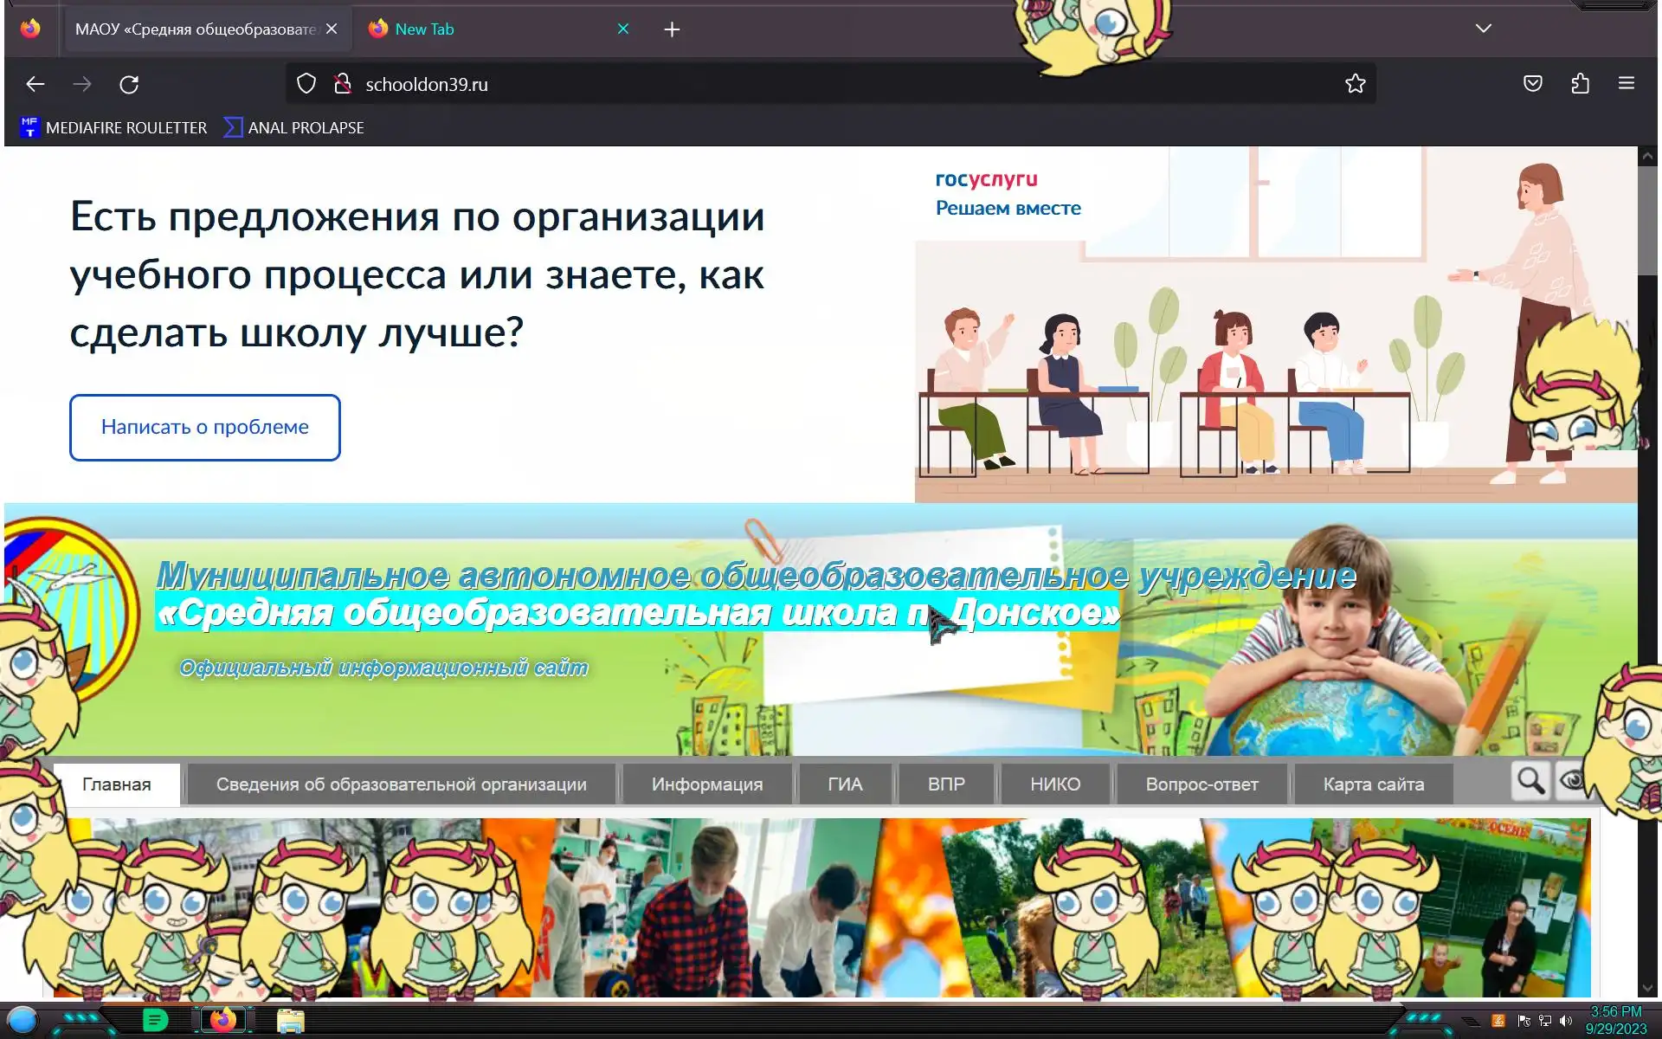Open the Extensions puzzle icon
This screenshot has width=1662, height=1039.
pyautogui.click(x=1580, y=84)
